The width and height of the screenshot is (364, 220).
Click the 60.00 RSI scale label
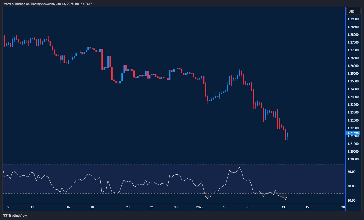pyautogui.click(x=351, y=172)
